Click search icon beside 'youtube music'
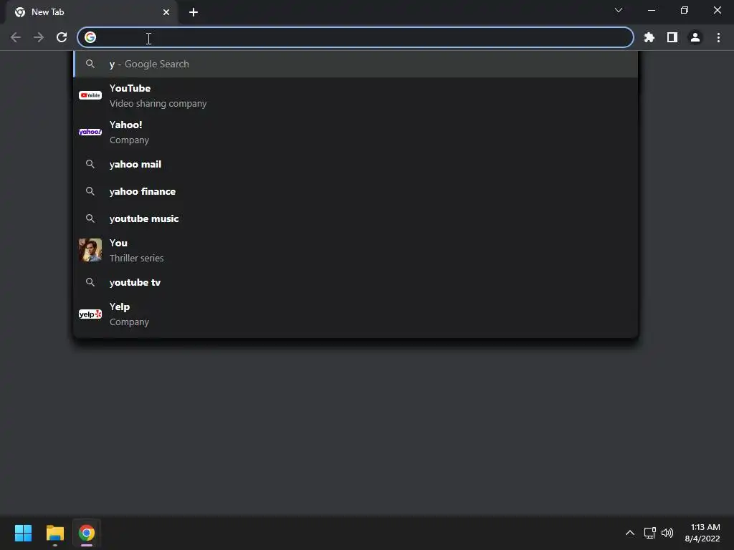734x550 pixels. pyautogui.click(x=90, y=218)
